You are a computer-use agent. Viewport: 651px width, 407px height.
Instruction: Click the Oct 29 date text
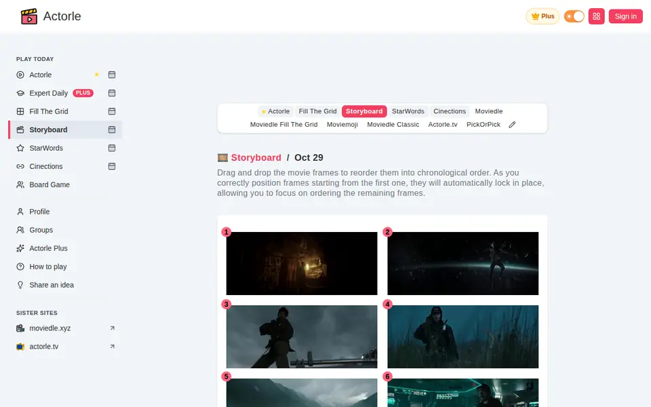[309, 158]
